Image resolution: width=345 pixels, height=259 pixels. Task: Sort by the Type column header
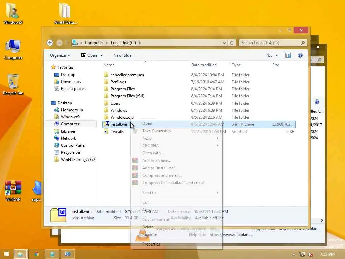coord(236,65)
